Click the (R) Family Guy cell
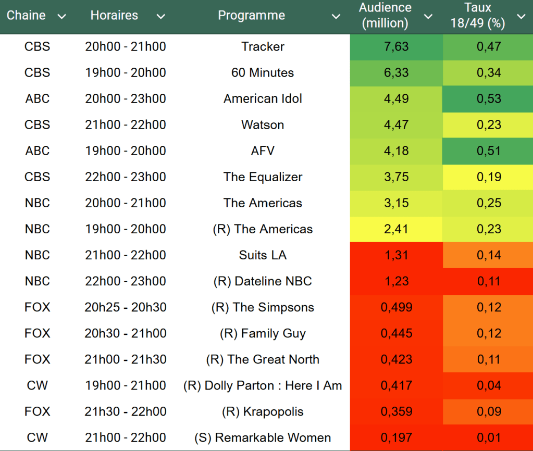 (x=263, y=333)
